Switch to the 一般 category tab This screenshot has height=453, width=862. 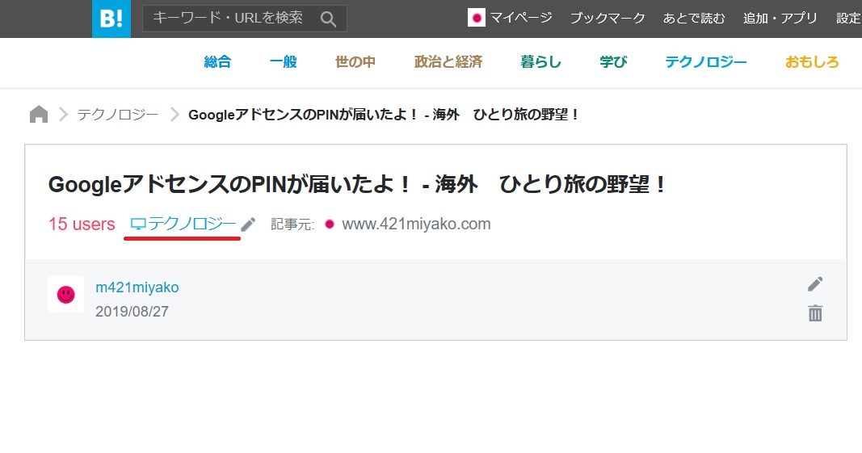click(x=283, y=61)
